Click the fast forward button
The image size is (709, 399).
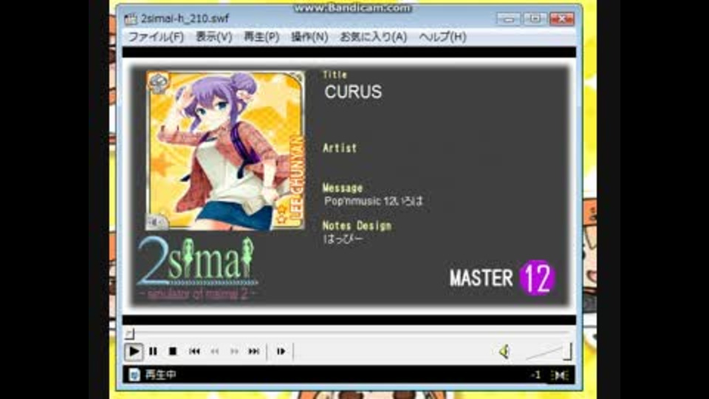234,352
